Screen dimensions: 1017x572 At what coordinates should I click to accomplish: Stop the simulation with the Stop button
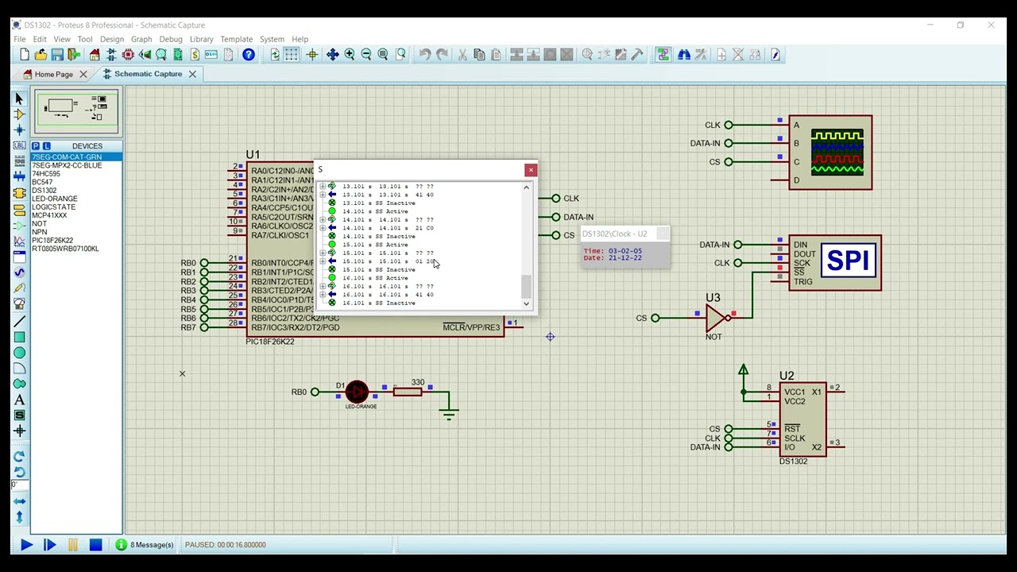95,545
